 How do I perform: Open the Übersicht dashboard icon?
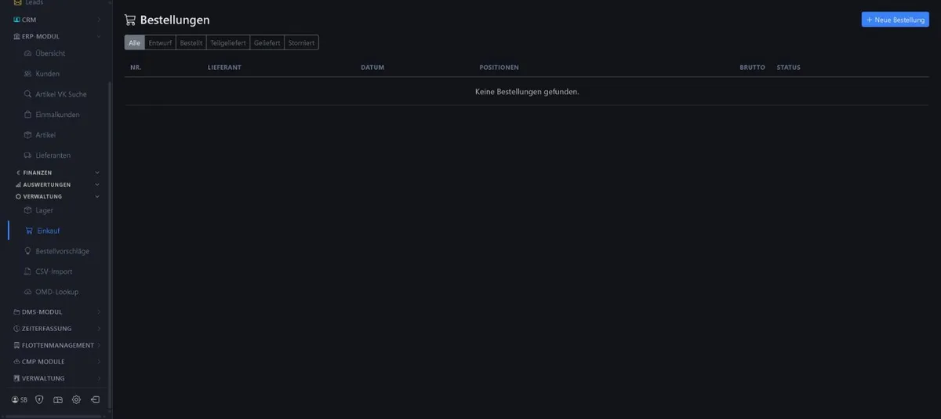pos(28,53)
